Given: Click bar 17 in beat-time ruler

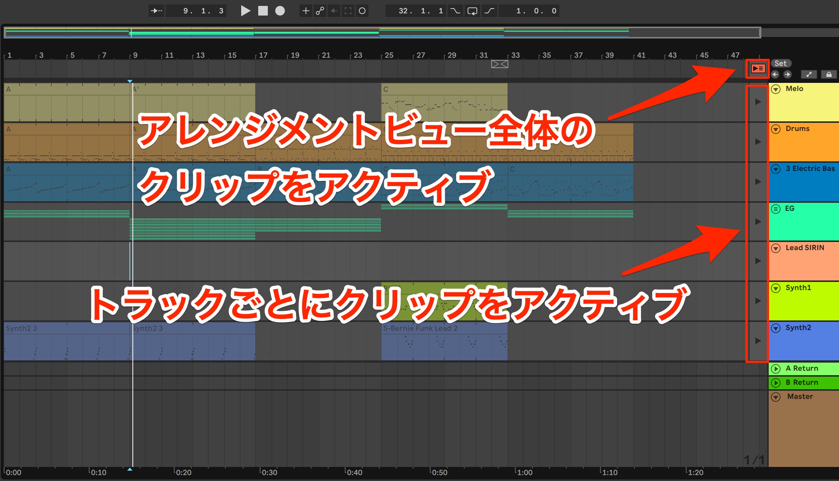Looking at the screenshot, I should (263, 55).
